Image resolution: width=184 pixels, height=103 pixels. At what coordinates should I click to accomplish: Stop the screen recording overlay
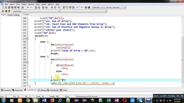pyautogui.click(x=182, y=96)
